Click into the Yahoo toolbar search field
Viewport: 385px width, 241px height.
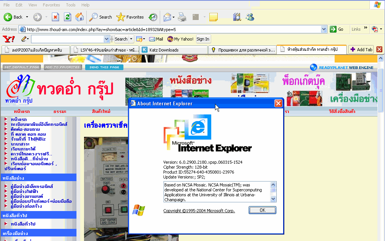[67, 39]
